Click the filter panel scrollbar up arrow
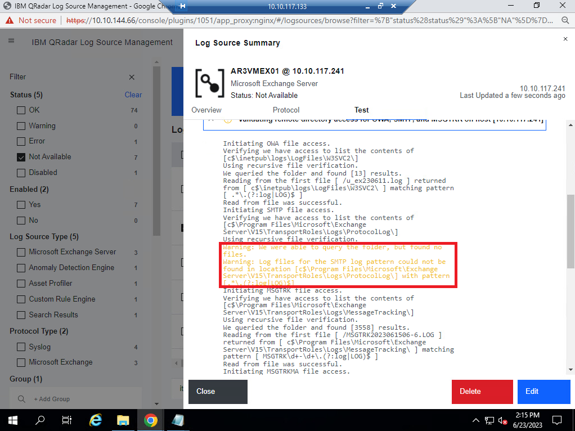This screenshot has width=575, height=431. [156, 62]
